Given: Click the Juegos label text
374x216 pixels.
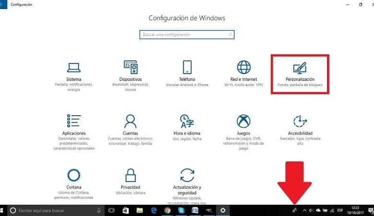Looking at the screenshot, I should click(x=244, y=133).
